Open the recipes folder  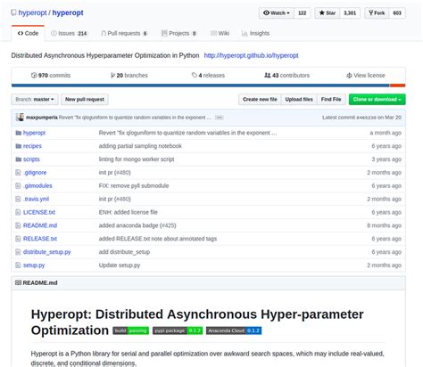pyautogui.click(x=32, y=146)
